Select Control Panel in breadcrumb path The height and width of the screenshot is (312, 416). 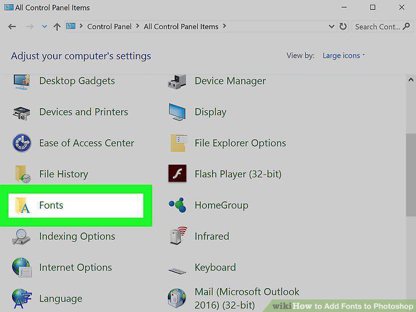109,26
